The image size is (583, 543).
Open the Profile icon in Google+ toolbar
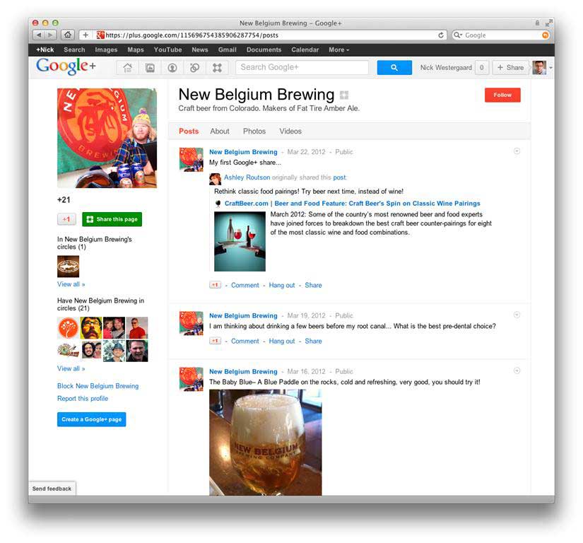click(x=172, y=68)
